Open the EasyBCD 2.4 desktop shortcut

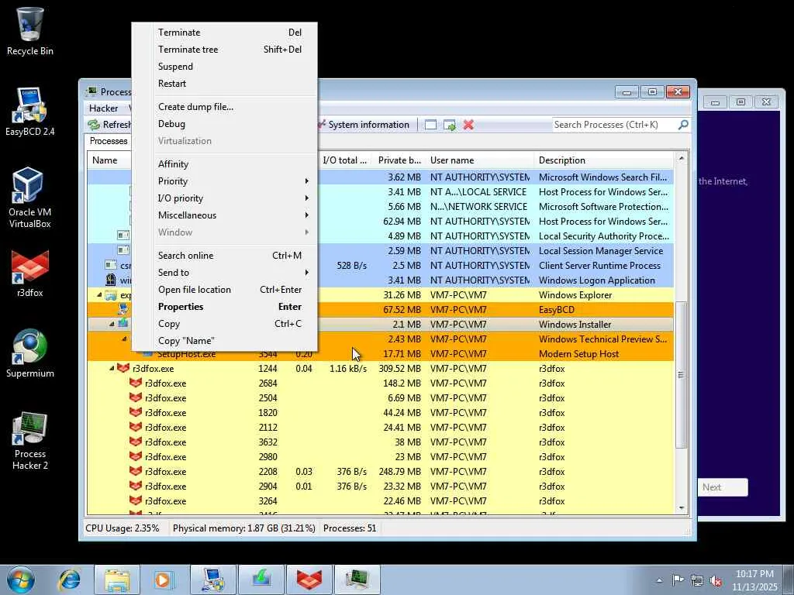tap(30, 112)
